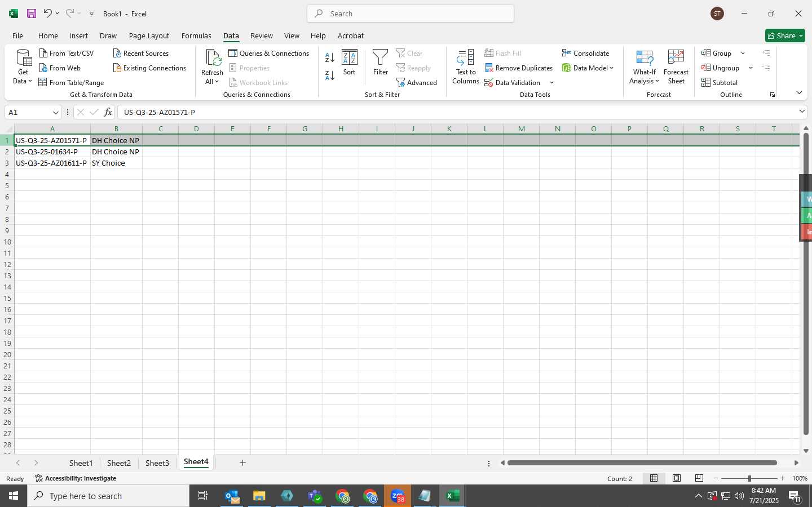Open Windows Start menu
The height and width of the screenshot is (507, 812).
click(x=14, y=496)
